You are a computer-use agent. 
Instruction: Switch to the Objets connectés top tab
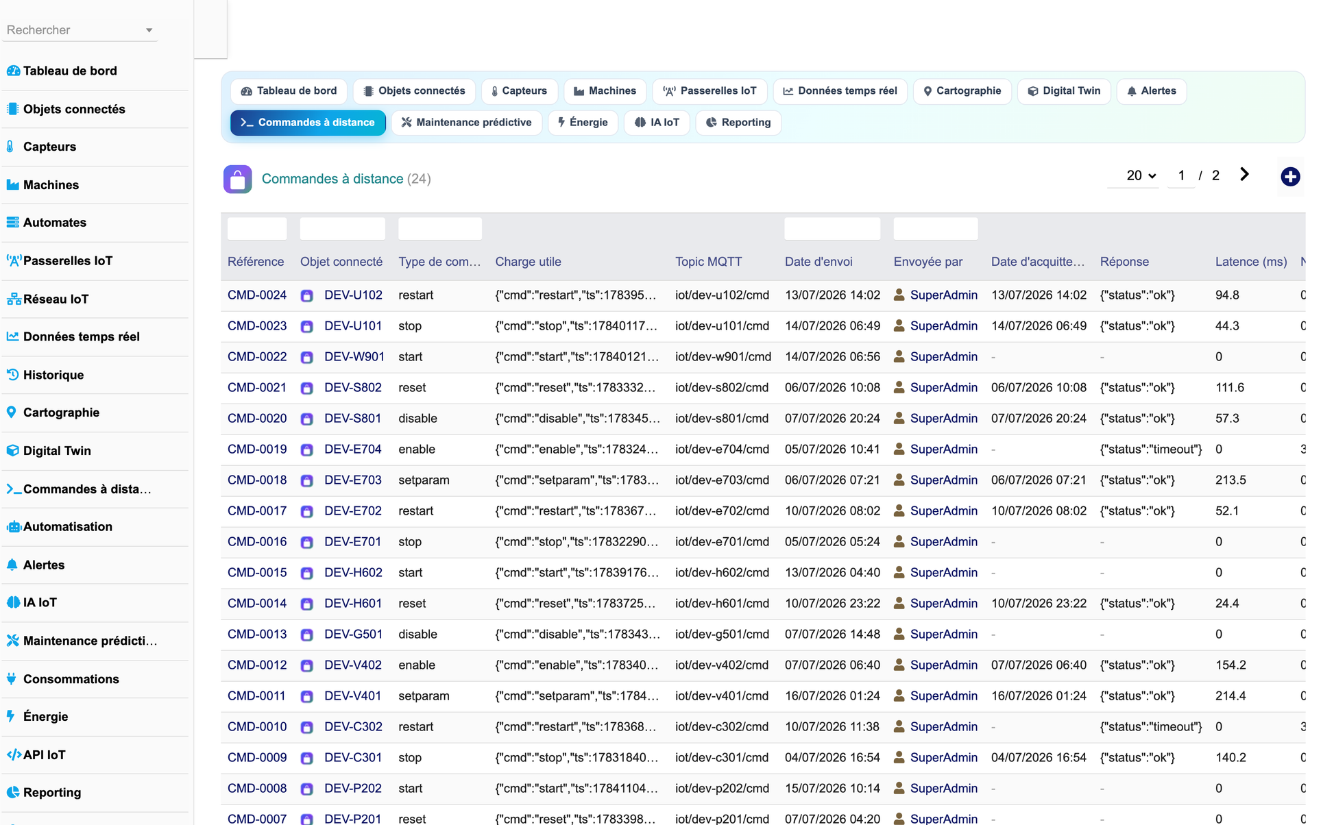414,91
